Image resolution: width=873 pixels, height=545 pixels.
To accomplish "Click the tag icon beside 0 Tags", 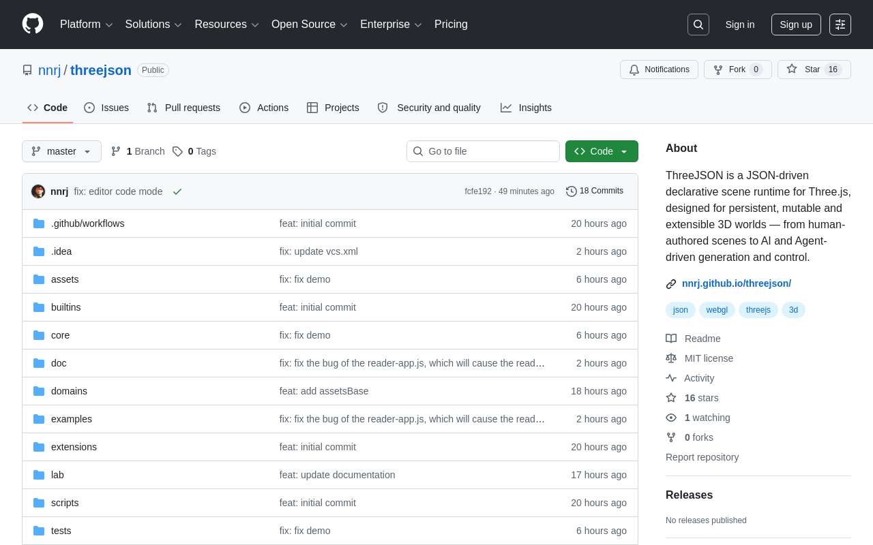I will click(177, 151).
